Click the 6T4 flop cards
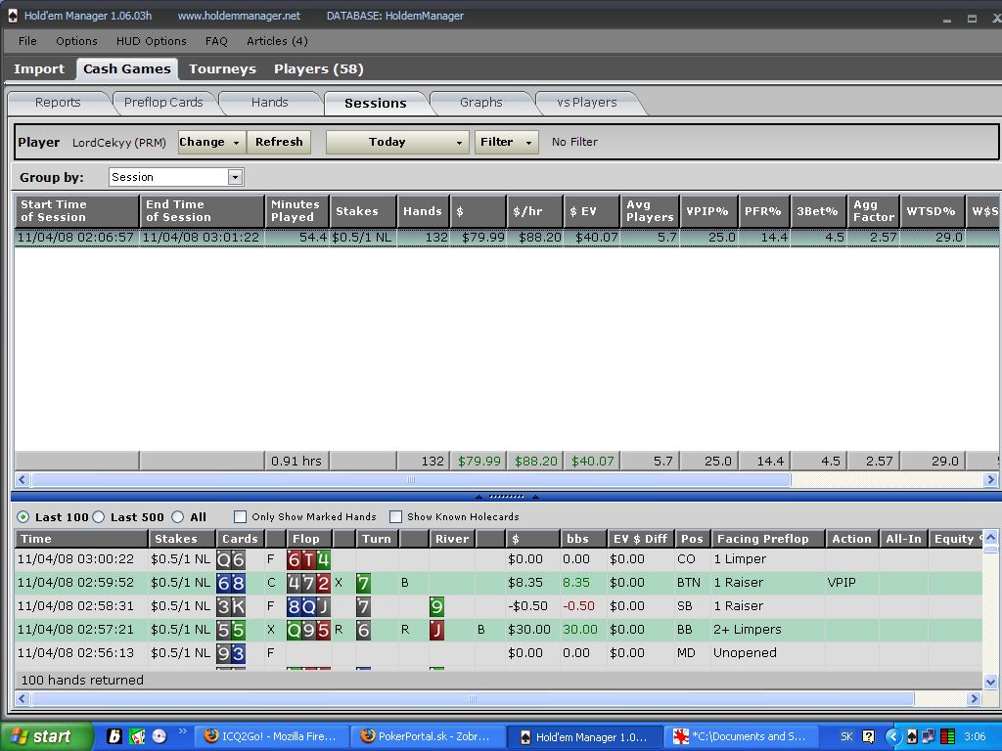 click(x=308, y=559)
